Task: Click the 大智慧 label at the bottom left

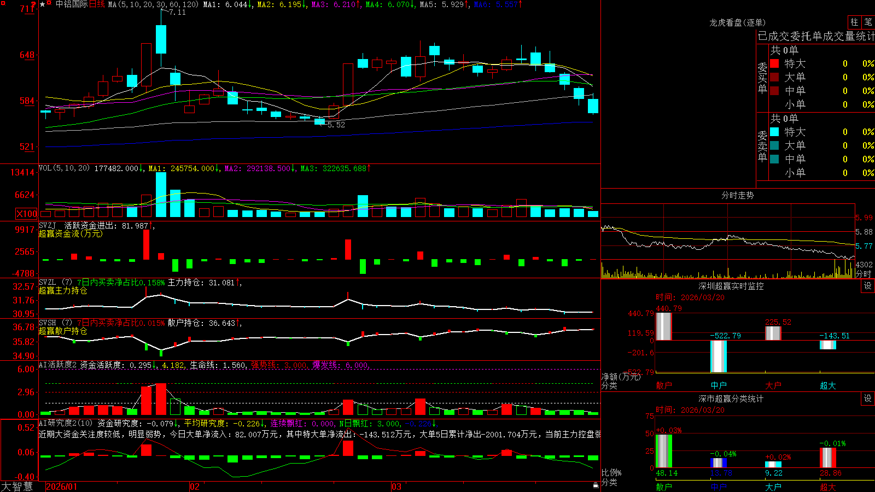Action: (17, 486)
